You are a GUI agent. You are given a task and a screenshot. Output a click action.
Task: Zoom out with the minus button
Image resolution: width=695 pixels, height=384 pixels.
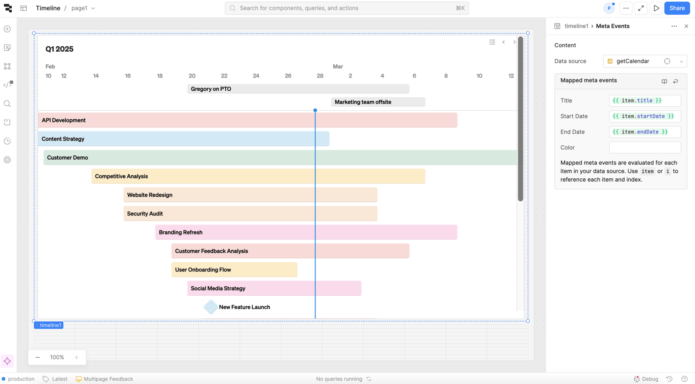point(37,357)
